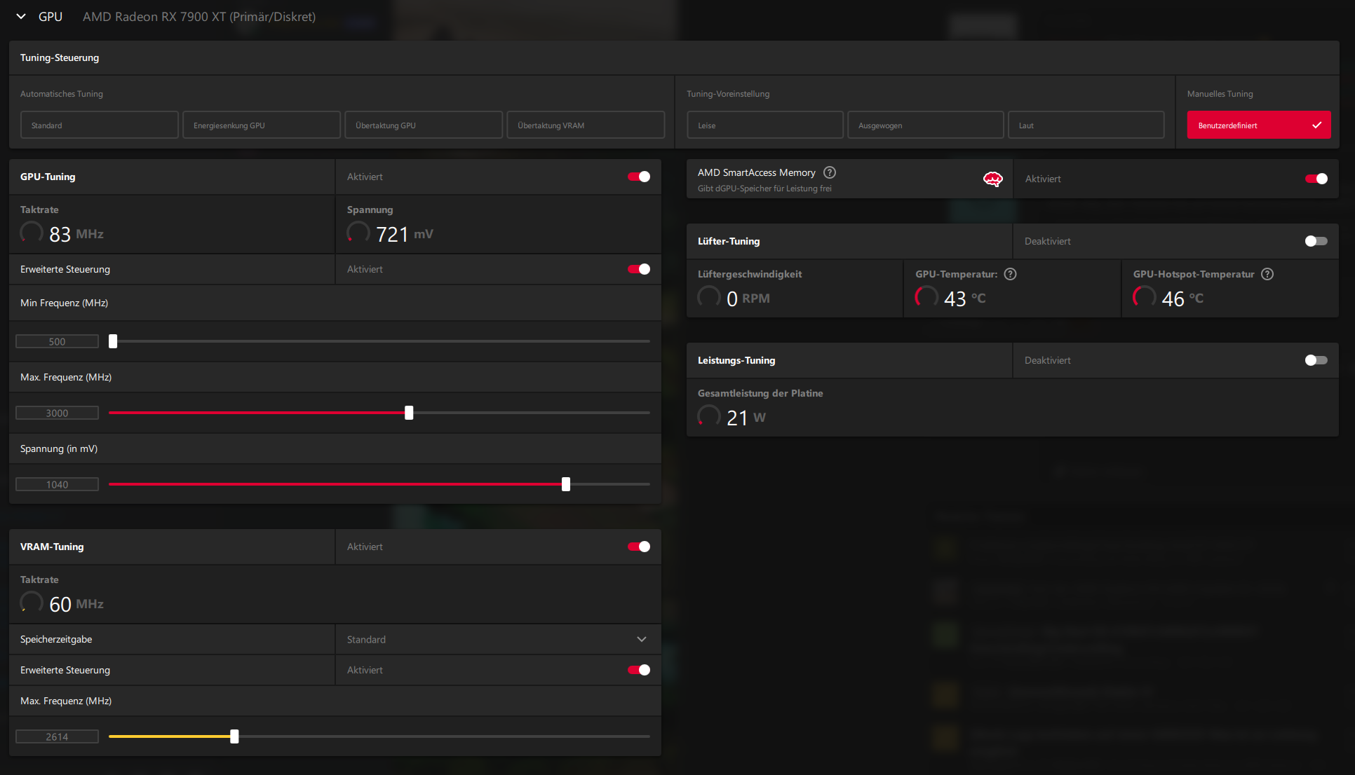The image size is (1355, 775).
Task: Turn off AMD SmartAccess Memory toggle
Action: (x=1316, y=179)
